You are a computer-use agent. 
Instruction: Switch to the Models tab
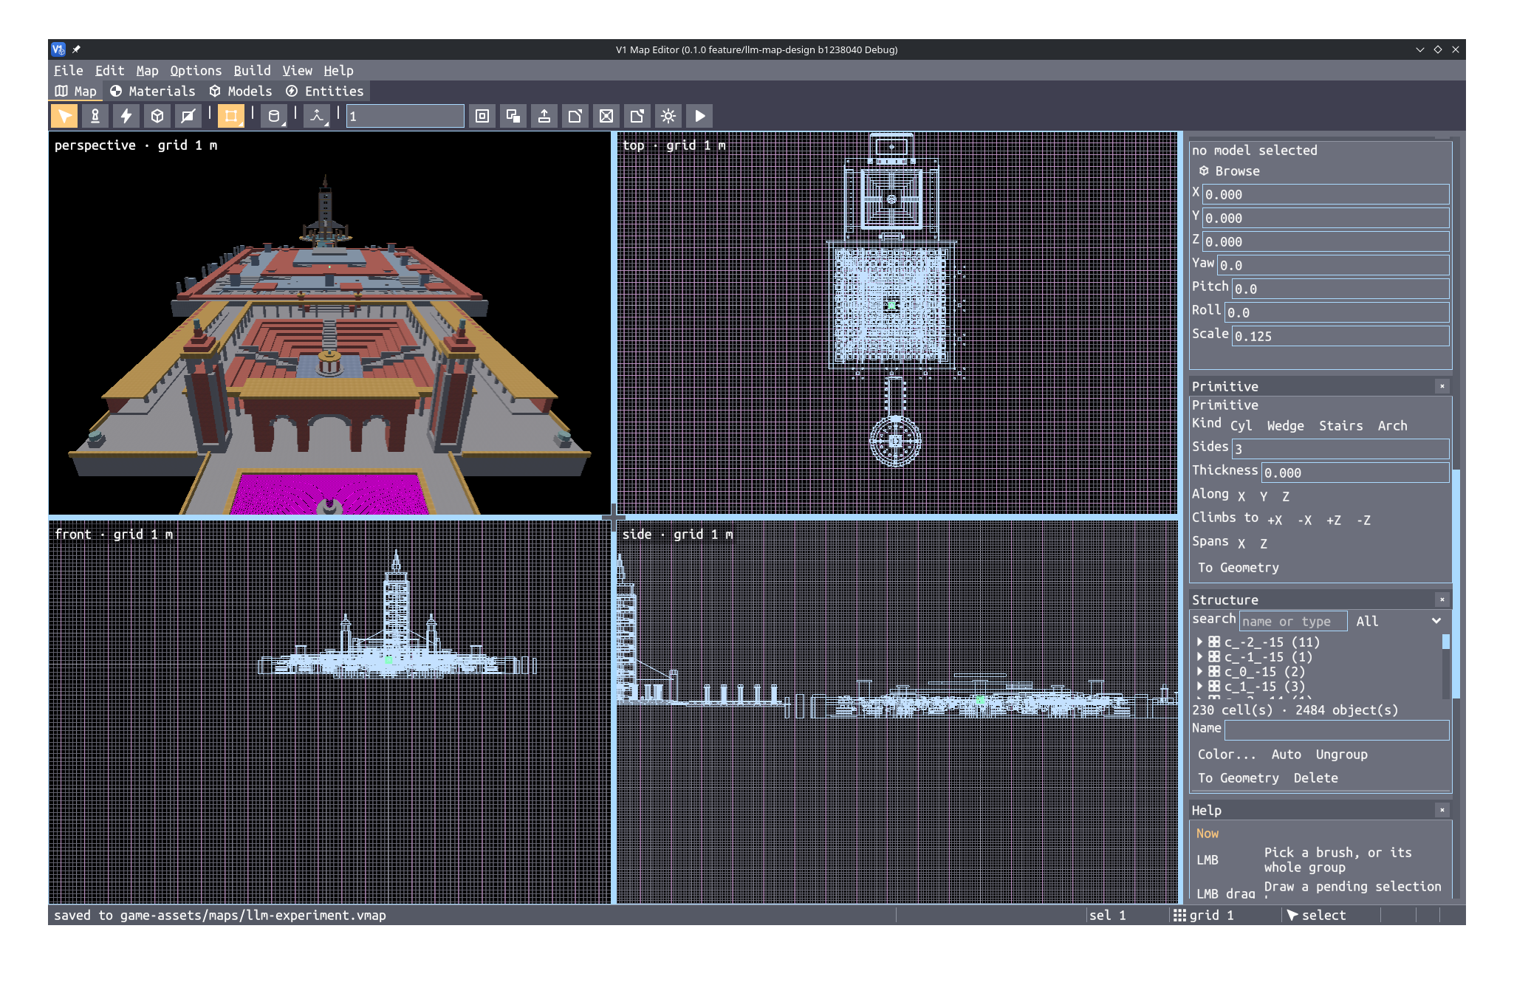(241, 92)
